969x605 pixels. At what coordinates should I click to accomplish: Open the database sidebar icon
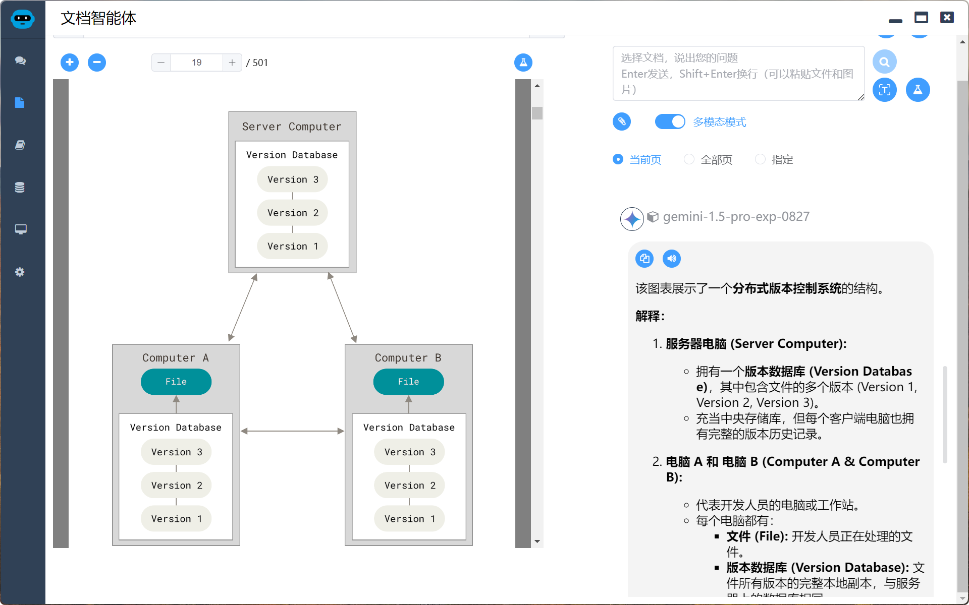pos(20,187)
